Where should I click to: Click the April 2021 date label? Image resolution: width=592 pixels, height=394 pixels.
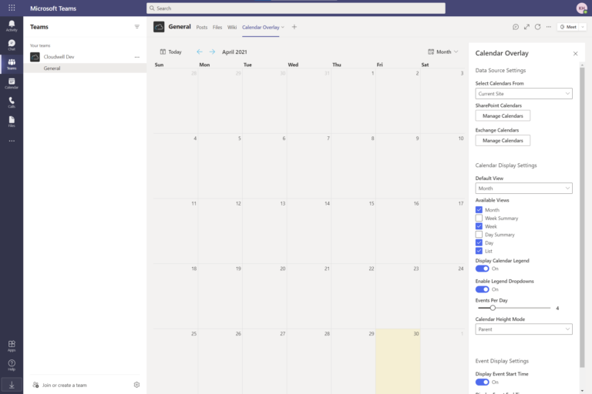pyautogui.click(x=234, y=52)
